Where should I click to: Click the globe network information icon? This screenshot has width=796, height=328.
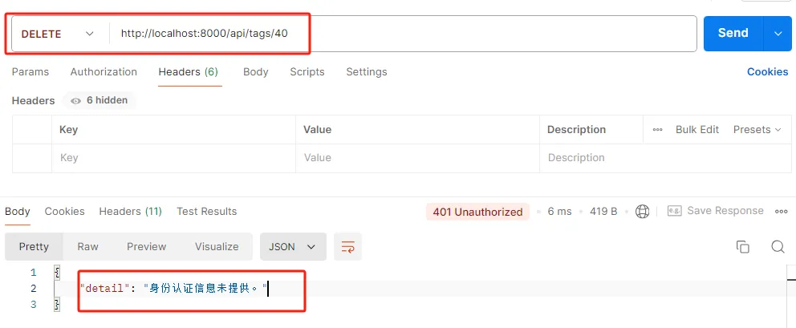click(x=642, y=212)
